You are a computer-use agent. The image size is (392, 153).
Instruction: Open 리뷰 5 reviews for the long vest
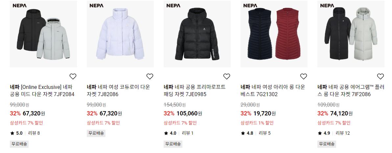point(265,133)
